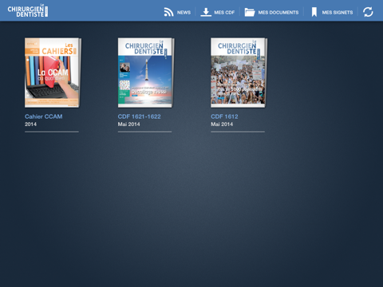
Task: Click the Mes Documents folder icon
Action: click(x=250, y=12)
